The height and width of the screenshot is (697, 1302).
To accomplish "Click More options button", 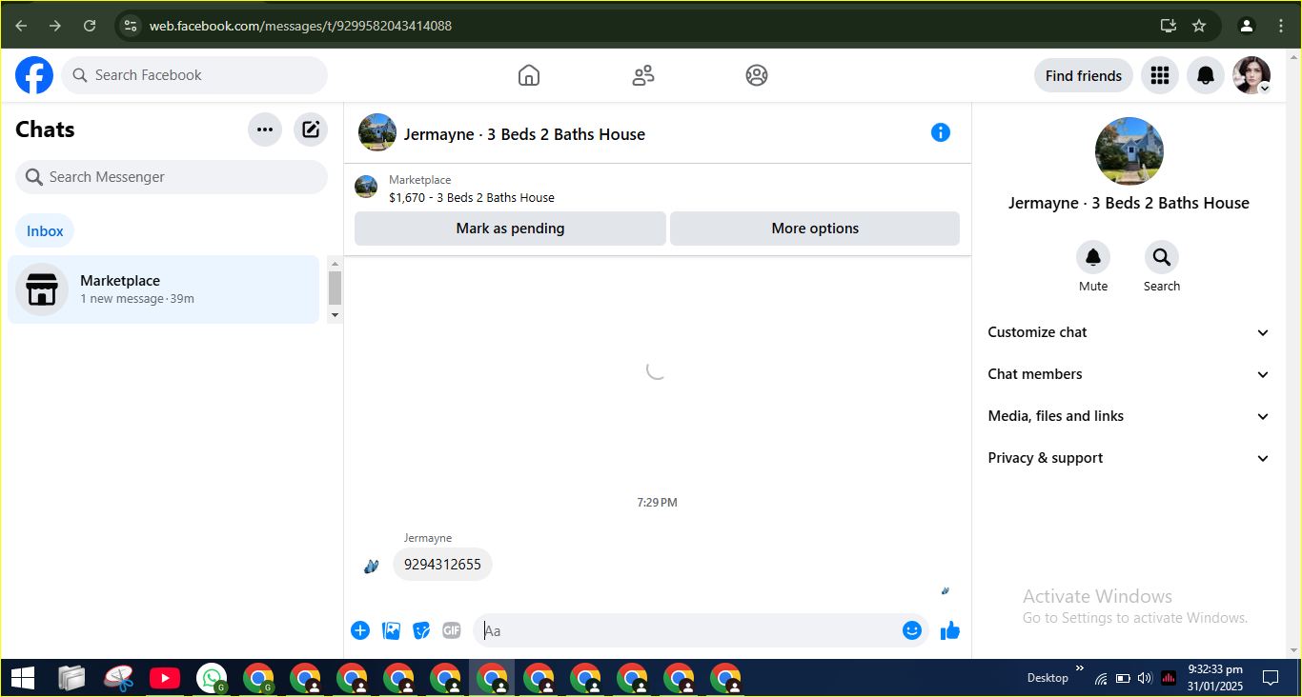I will pyautogui.click(x=815, y=229).
